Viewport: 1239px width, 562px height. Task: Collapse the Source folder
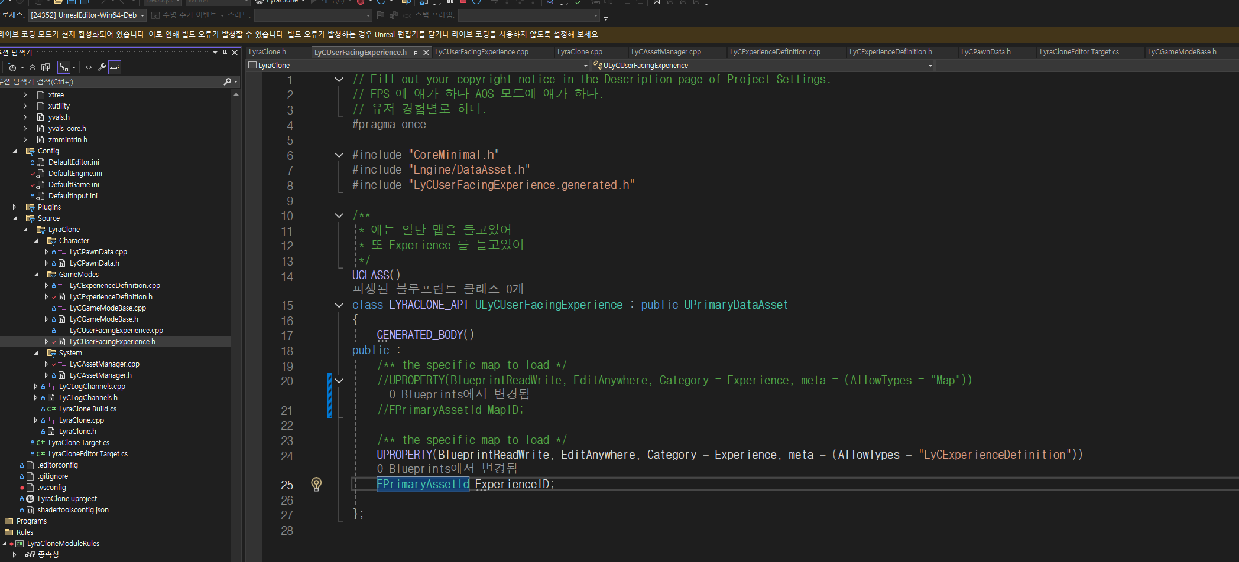15,218
